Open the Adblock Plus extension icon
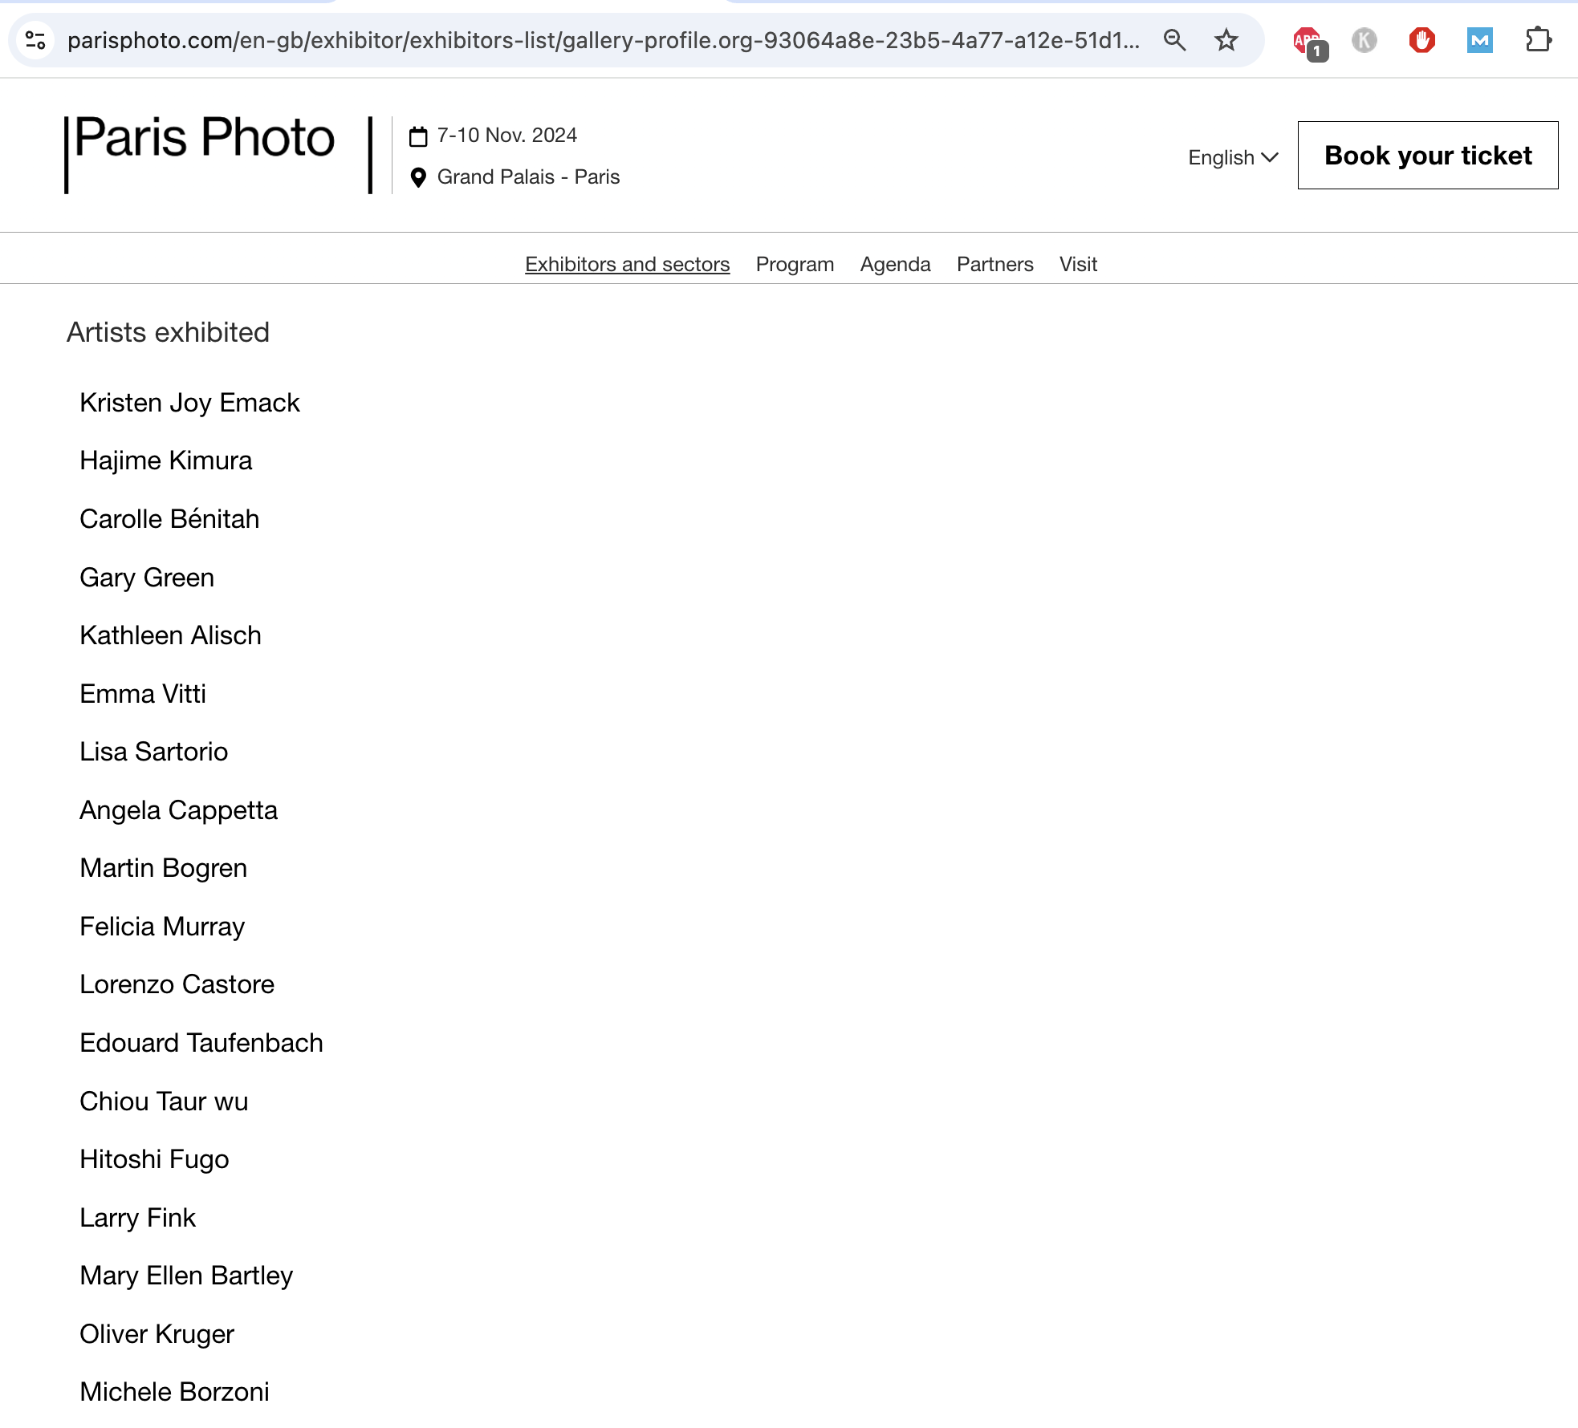 (x=1308, y=41)
